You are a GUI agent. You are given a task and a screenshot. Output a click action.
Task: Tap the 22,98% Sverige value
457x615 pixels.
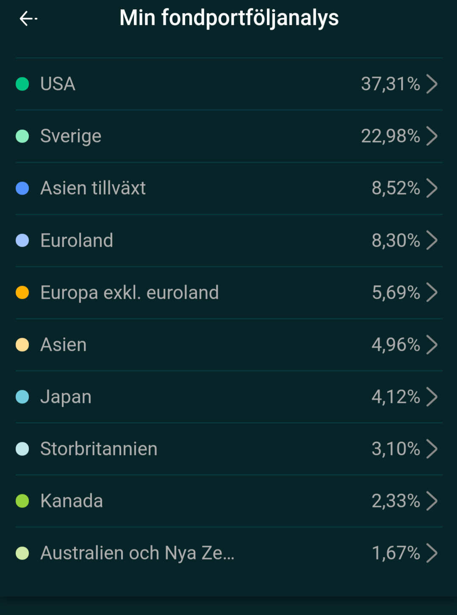click(x=390, y=136)
